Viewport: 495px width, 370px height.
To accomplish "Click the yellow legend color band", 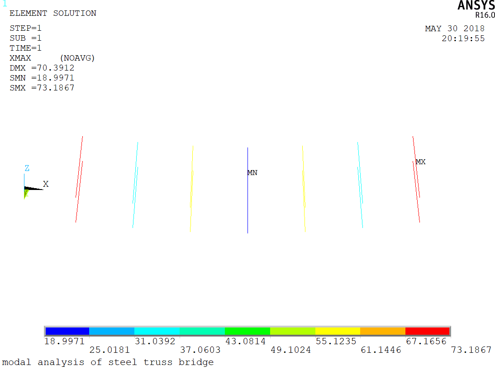I will tap(338, 331).
